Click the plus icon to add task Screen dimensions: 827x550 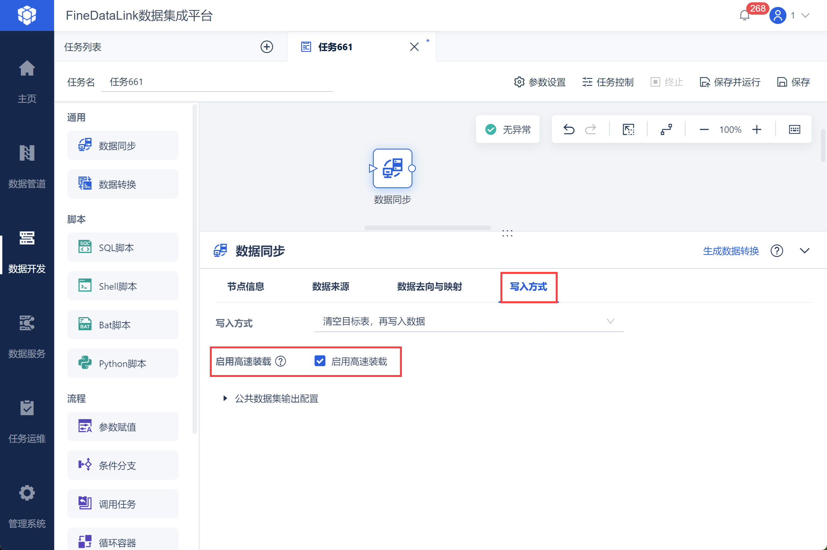[x=267, y=47]
